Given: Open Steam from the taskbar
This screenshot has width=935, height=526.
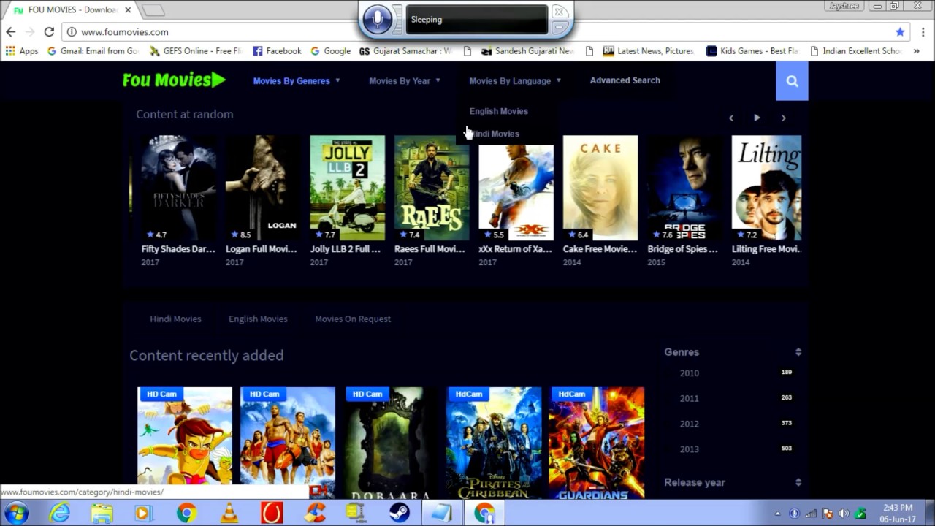Looking at the screenshot, I should 399,513.
